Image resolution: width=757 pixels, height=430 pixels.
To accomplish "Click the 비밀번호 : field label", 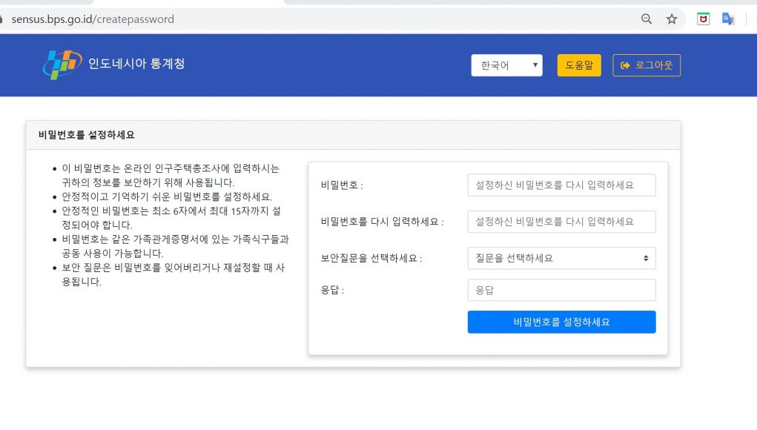I will coord(342,185).
